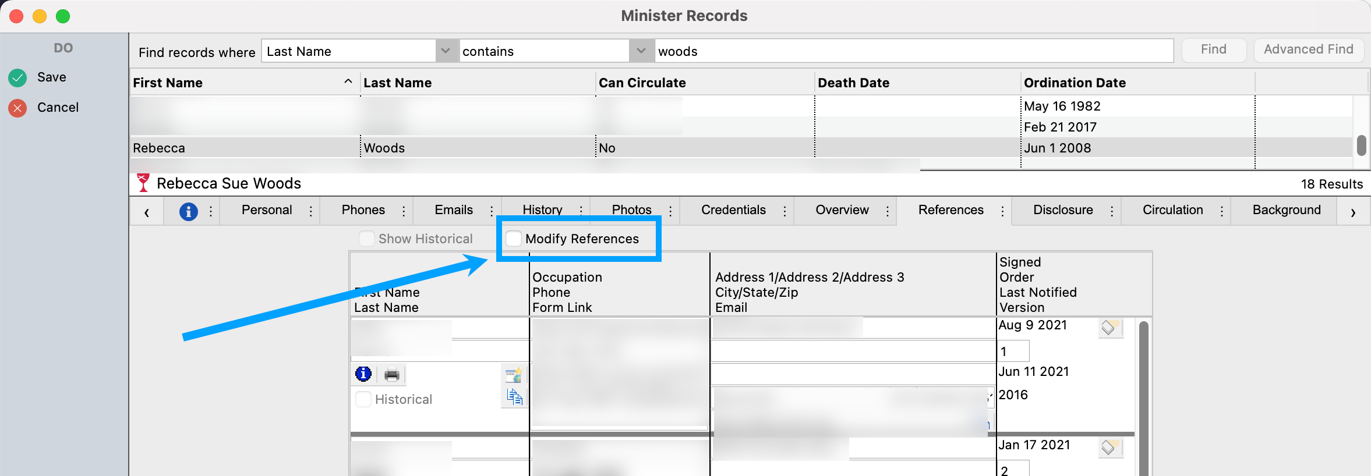Click the eraser icon beside Jan 17 2021
The image size is (1371, 476).
point(1109,447)
